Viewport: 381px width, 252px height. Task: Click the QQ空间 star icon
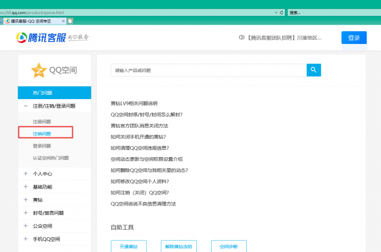(x=39, y=70)
